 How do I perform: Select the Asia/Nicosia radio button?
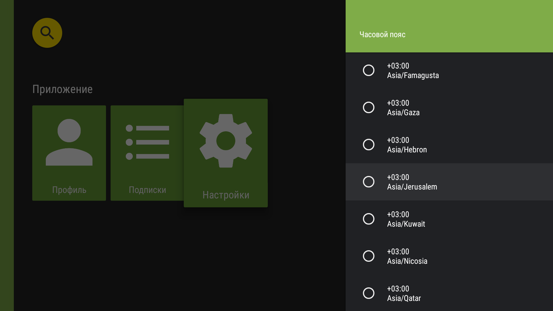(369, 256)
